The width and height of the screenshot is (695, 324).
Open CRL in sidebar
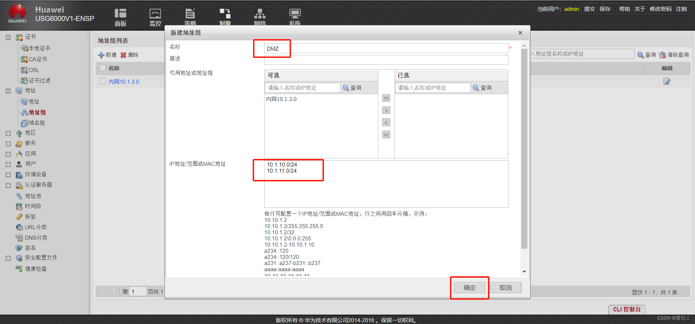coord(34,70)
